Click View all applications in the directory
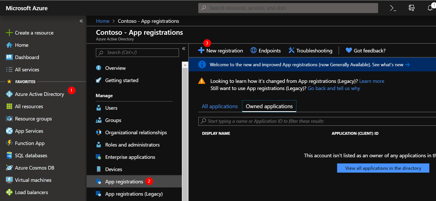The image size is (436, 201). point(383,168)
